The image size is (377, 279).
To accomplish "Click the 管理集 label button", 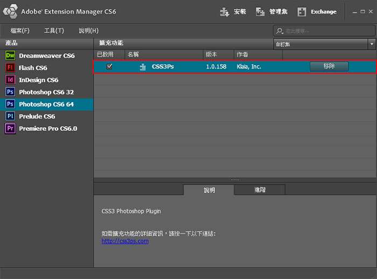I will (x=278, y=12).
